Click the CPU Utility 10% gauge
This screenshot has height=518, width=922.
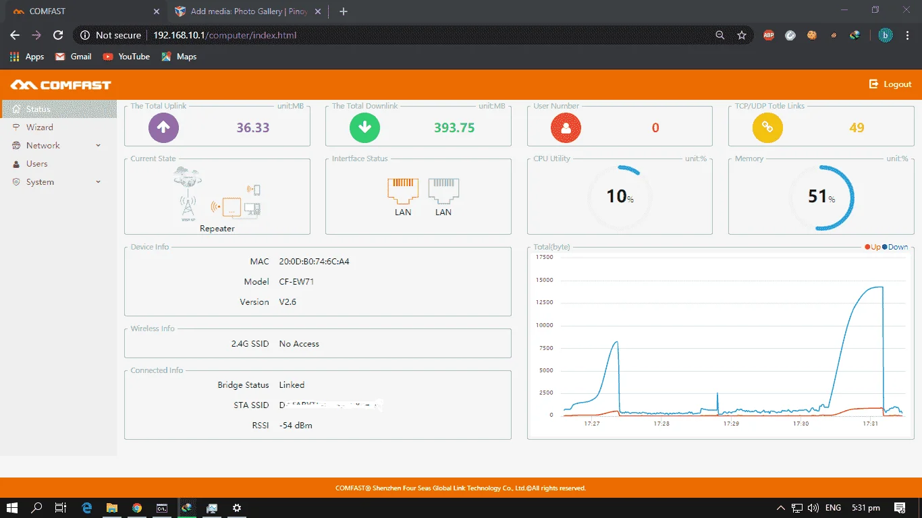coord(620,196)
